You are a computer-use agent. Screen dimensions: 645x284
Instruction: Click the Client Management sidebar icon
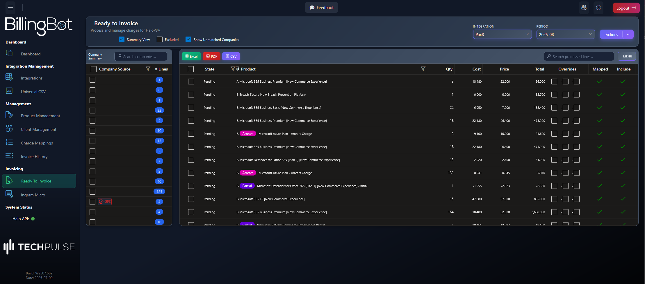pyautogui.click(x=9, y=129)
